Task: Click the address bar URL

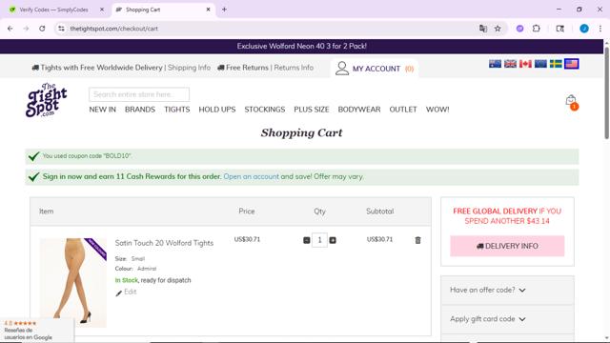Action: [x=114, y=29]
